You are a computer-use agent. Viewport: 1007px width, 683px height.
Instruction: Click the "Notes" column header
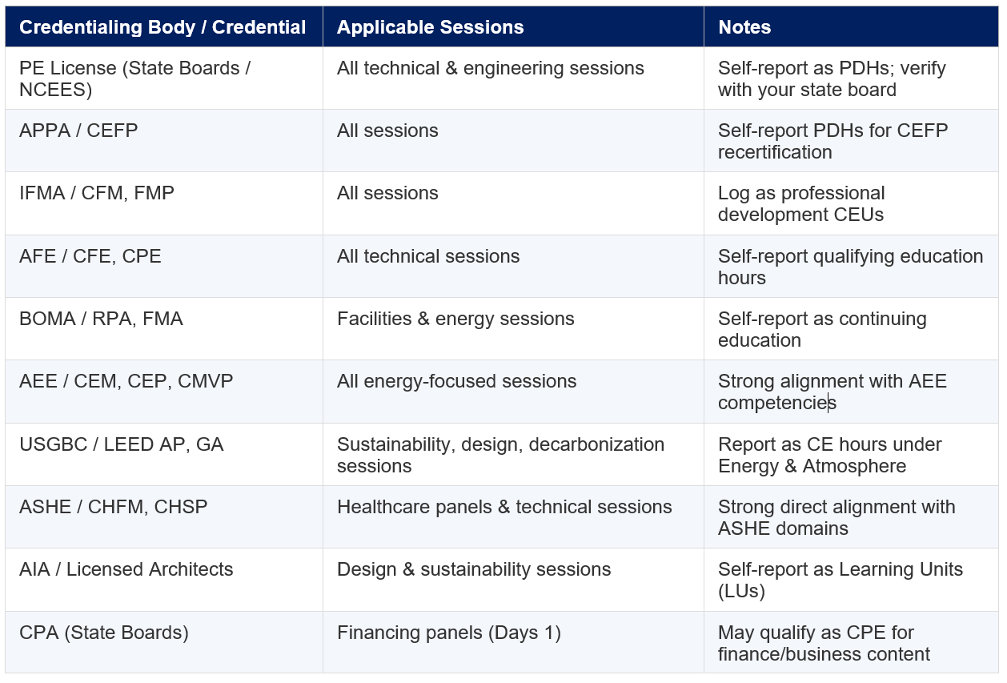pos(744,27)
